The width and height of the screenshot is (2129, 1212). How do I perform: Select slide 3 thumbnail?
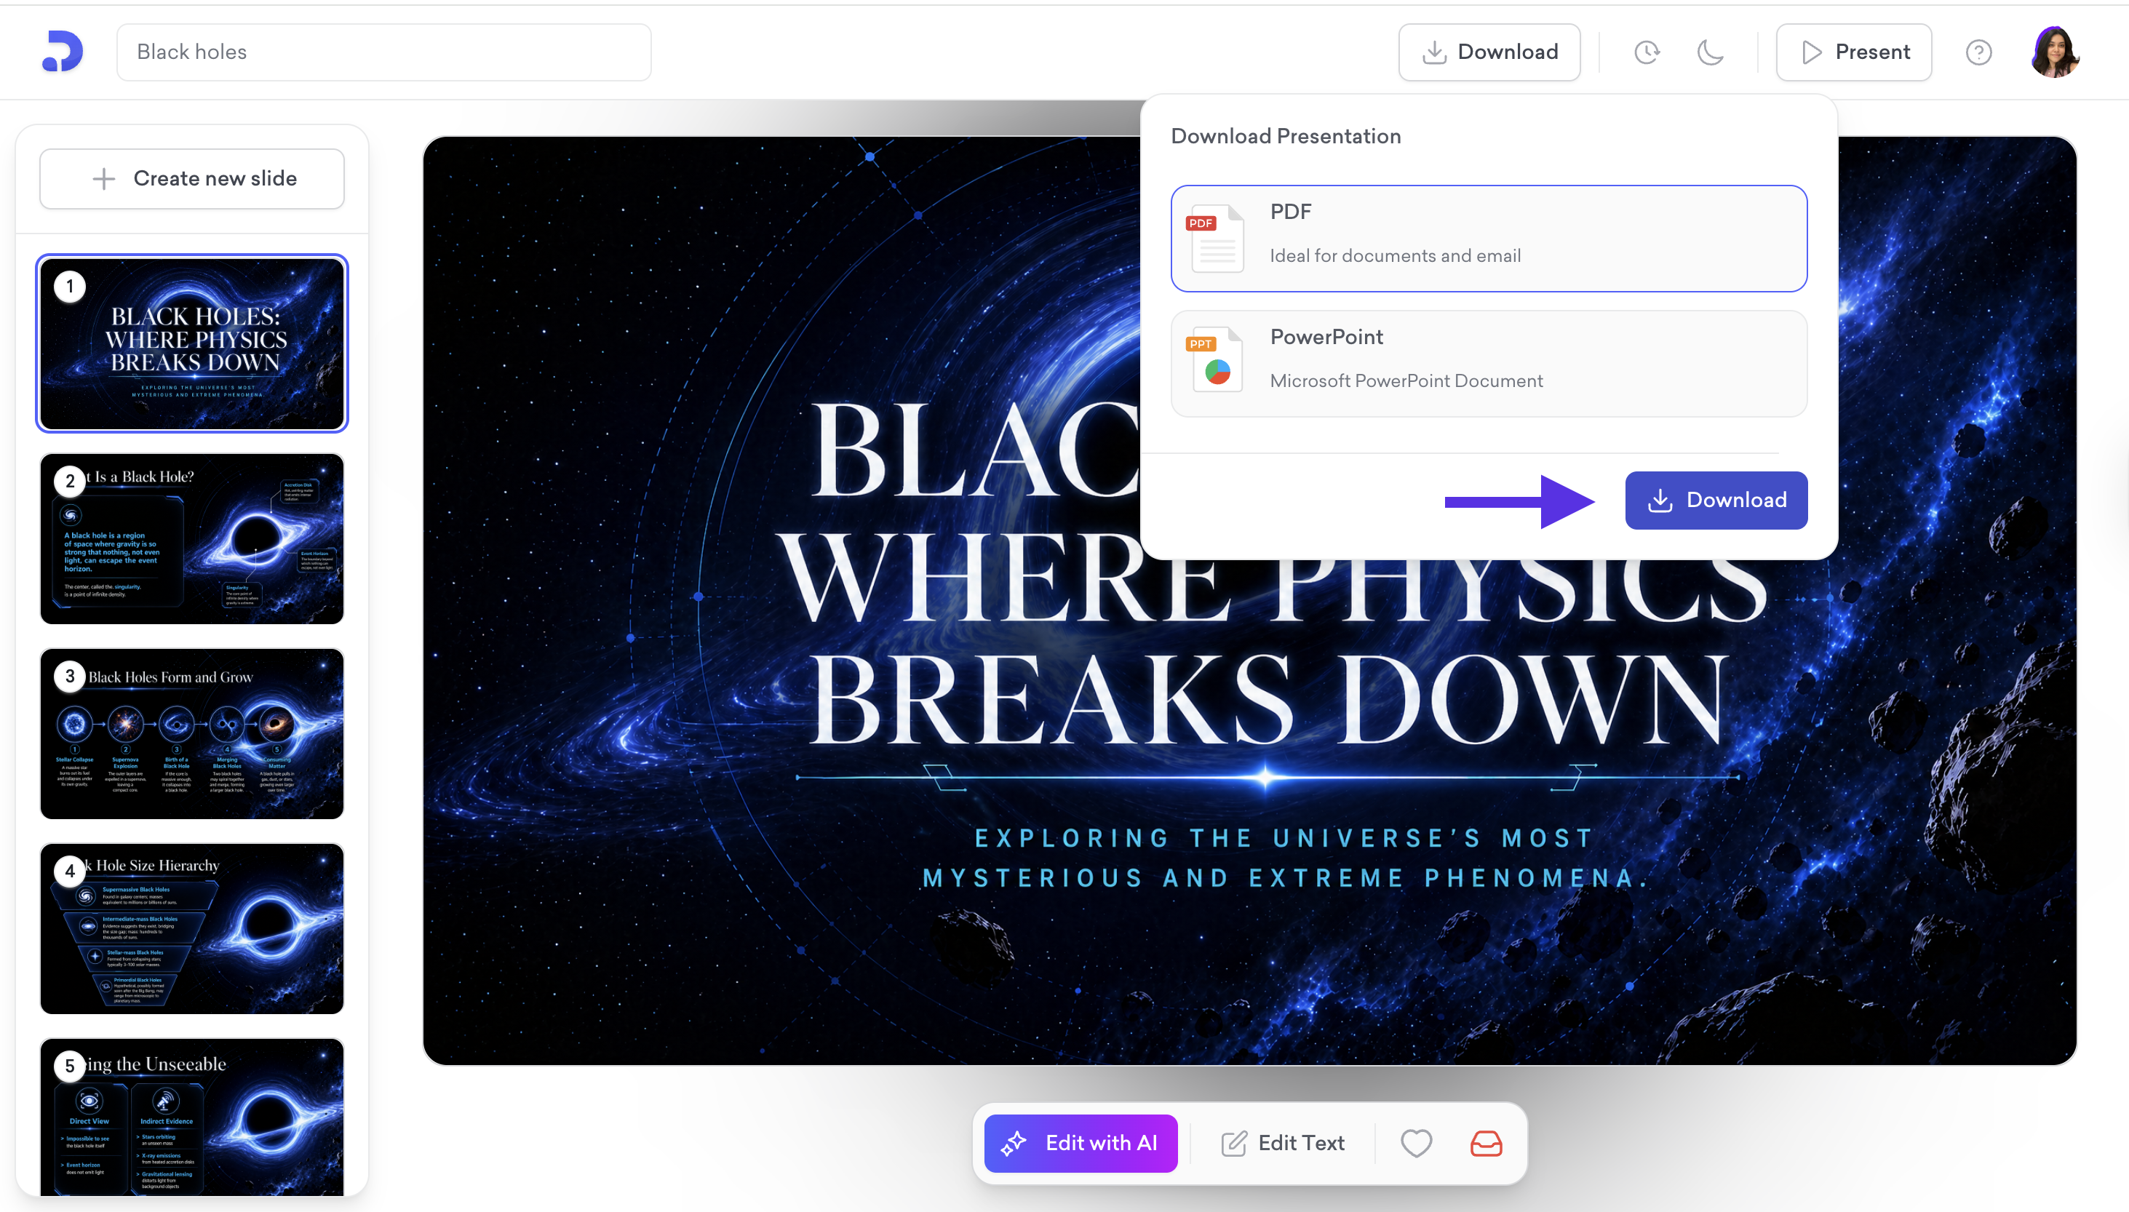point(192,733)
